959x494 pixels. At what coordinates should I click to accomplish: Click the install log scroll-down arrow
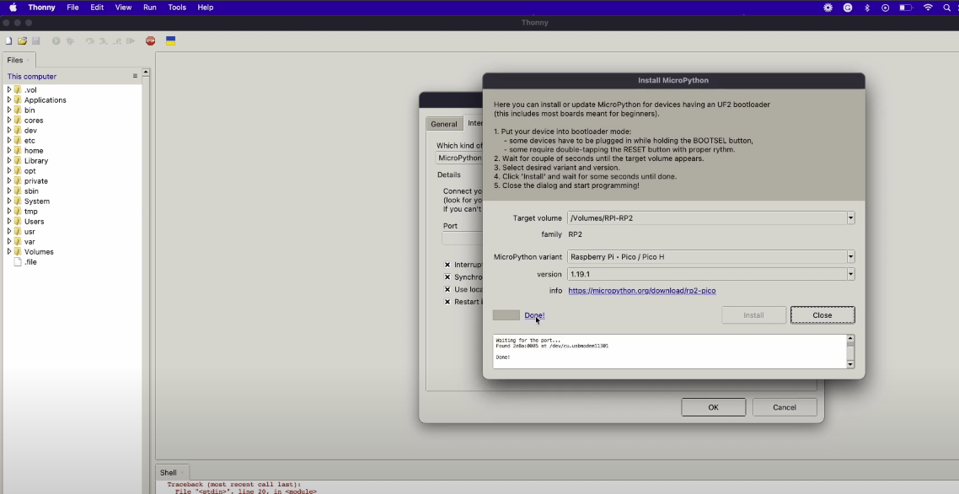[850, 364]
